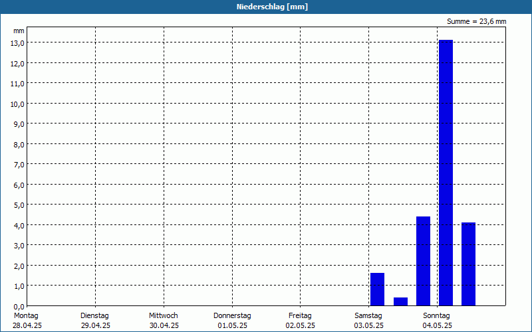The image size is (532, 332).
Task: Select the 5,0 y-axis tick label
Action: (19, 205)
